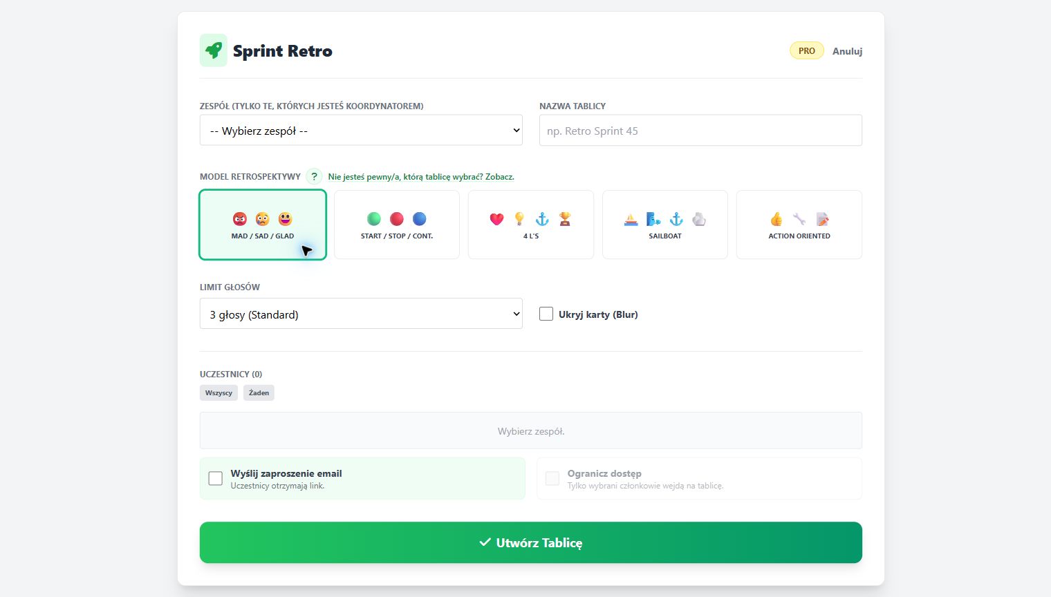Open the Limit głosów dropdown

pyautogui.click(x=361, y=314)
